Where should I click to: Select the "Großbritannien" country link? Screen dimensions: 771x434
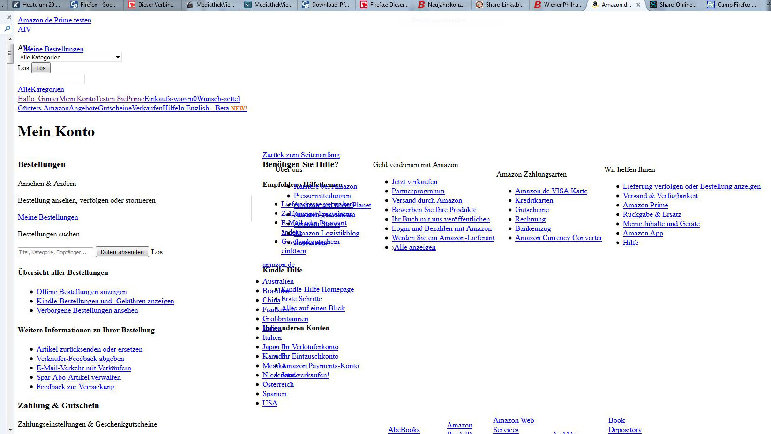(285, 319)
